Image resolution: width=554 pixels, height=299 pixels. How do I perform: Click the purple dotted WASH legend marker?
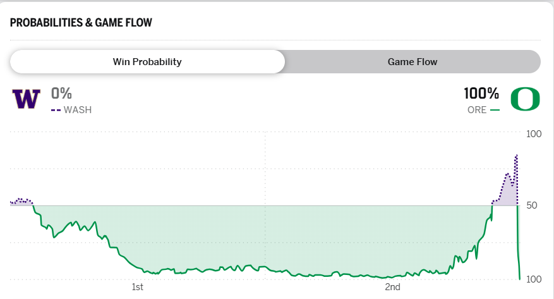[x=56, y=110]
